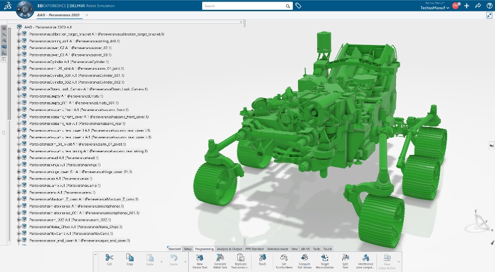This screenshot has height=272, width=495.
Task: Open the 3DEXPERIENCE compass
Action: (x=25, y=9)
